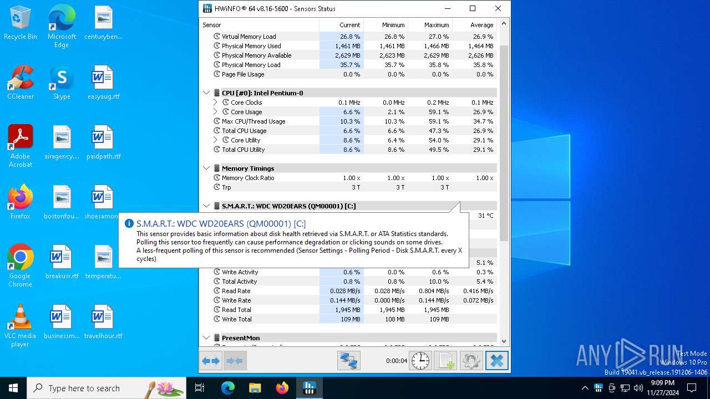Launch Microsoft Edge from desktop
710x399 pixels.
[x=62, y=25]
